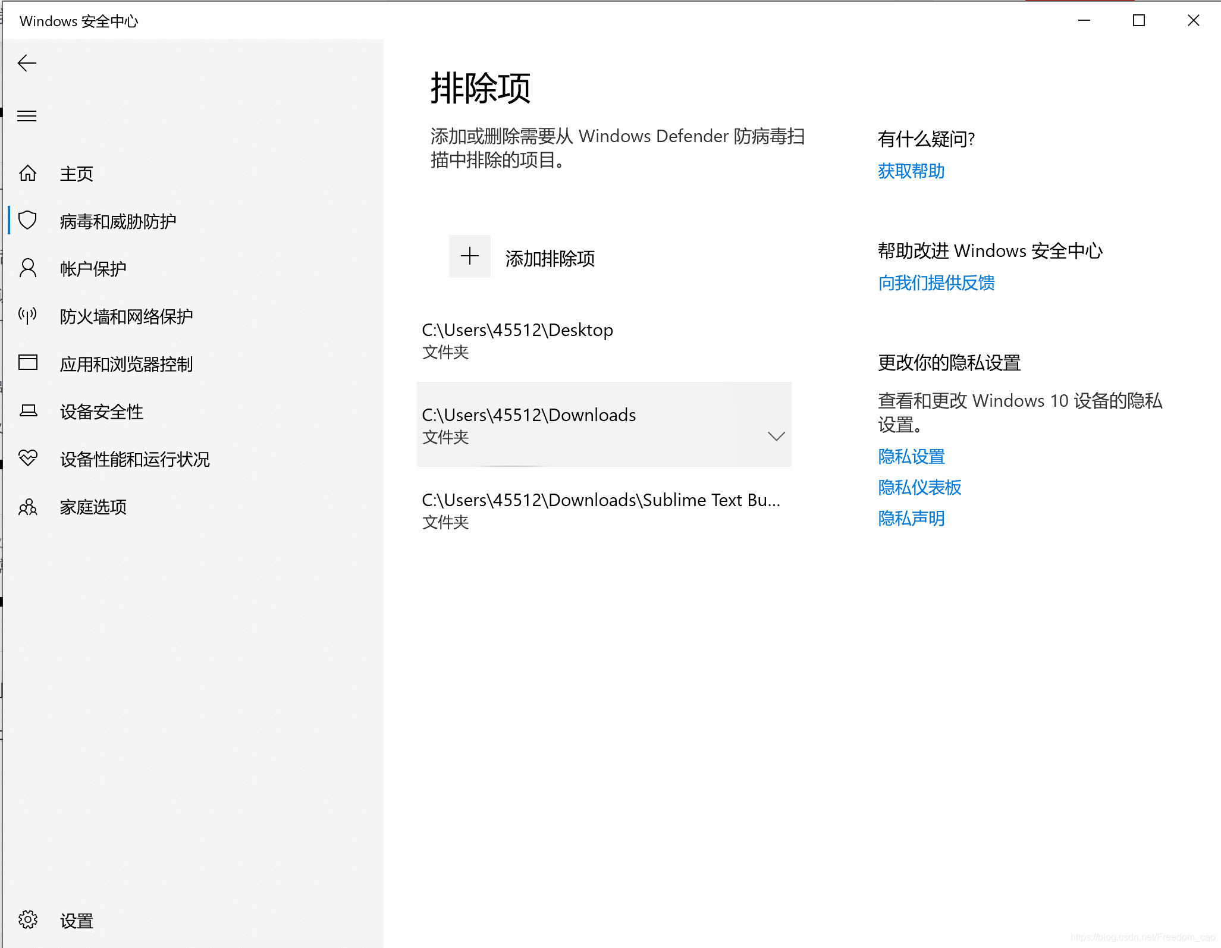1221x948 pixels.
Task: Click the shield icon for virus protection
Action: [27, 221]
